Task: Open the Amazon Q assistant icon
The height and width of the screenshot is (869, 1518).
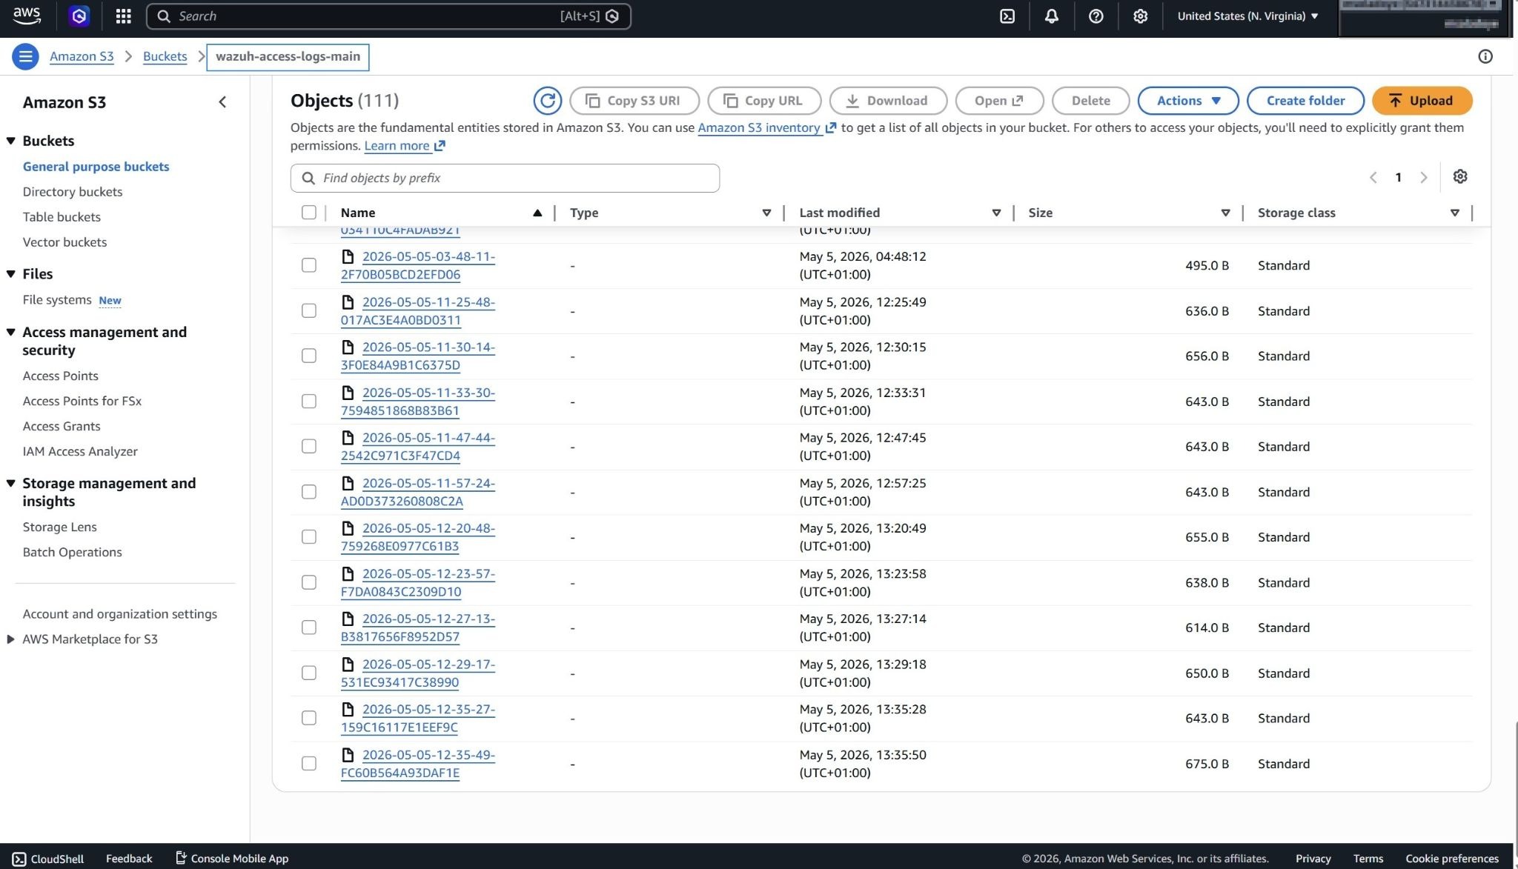Action: (x=79, y=16)
